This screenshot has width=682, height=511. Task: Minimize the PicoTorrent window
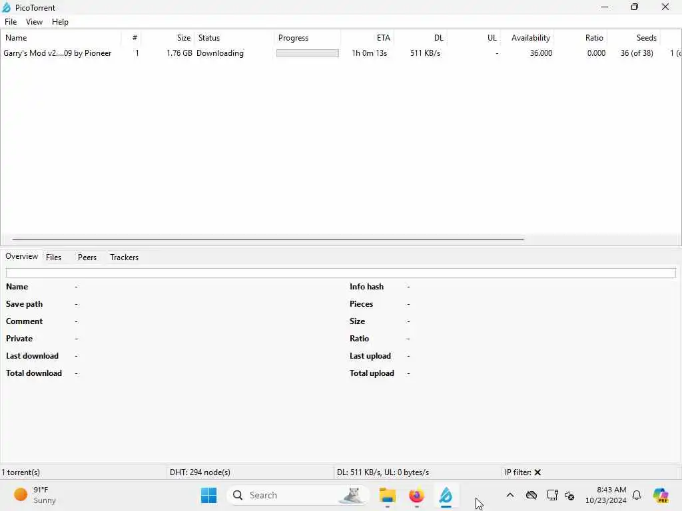coord(605,7)
